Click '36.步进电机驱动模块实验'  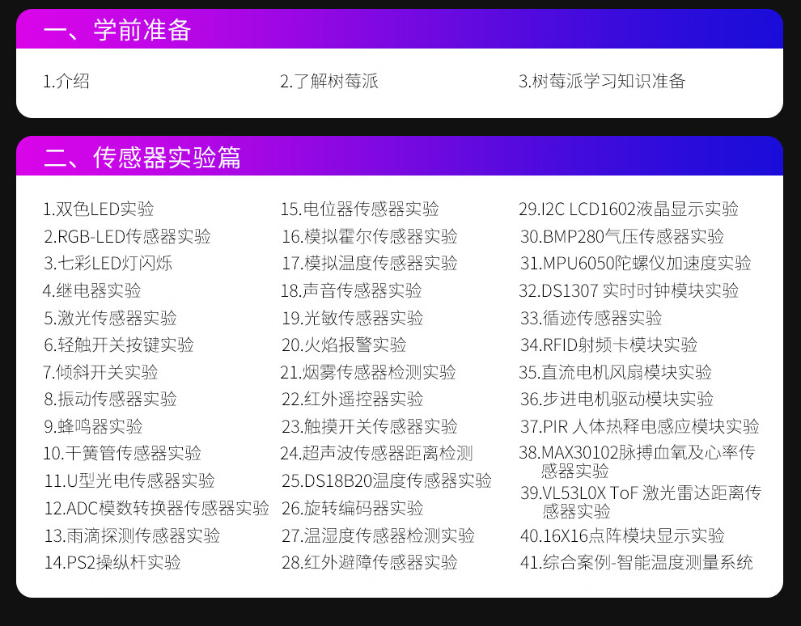click(617, 400)
